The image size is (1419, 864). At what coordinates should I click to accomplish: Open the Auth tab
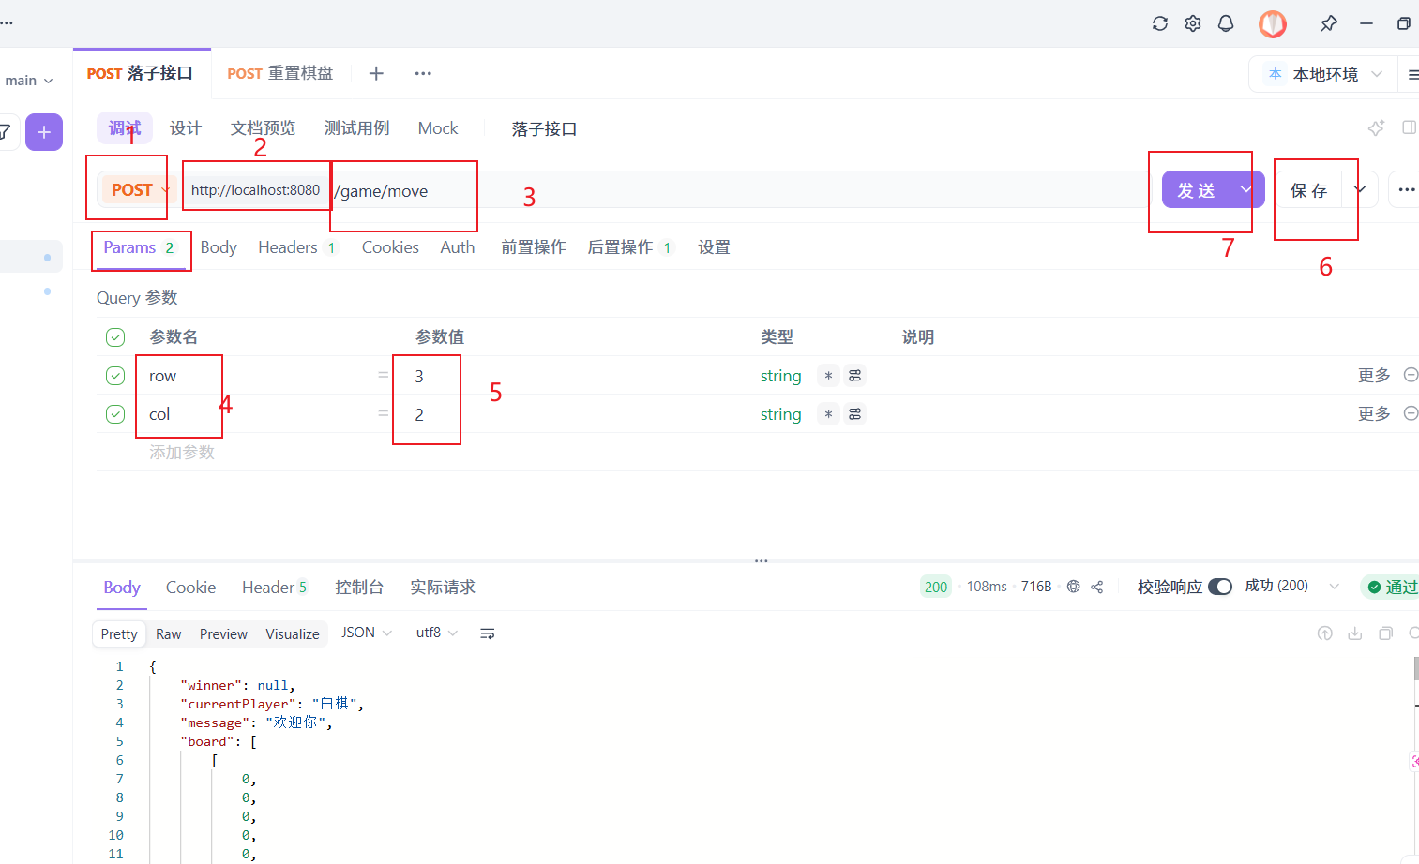click(458, 247)
